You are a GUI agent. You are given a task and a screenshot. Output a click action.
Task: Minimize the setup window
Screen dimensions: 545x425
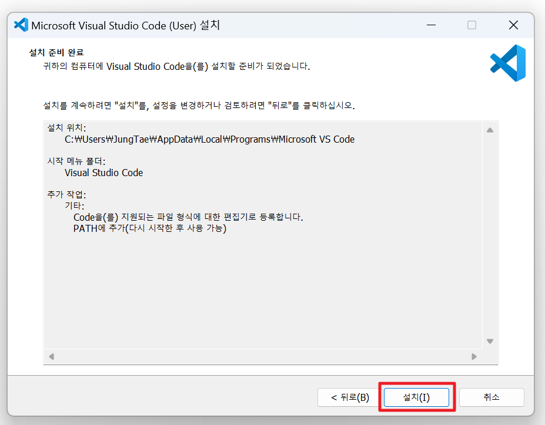(432, 25)
